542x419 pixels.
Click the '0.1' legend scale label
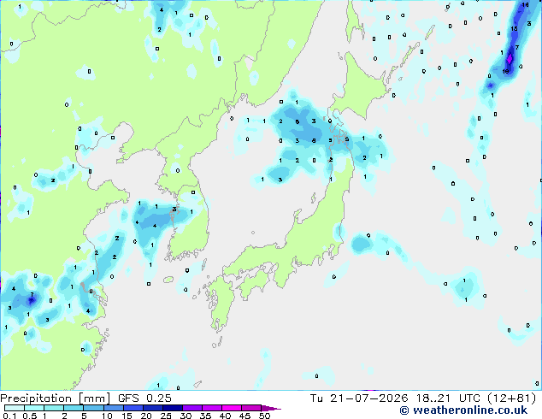coord(9,416)
